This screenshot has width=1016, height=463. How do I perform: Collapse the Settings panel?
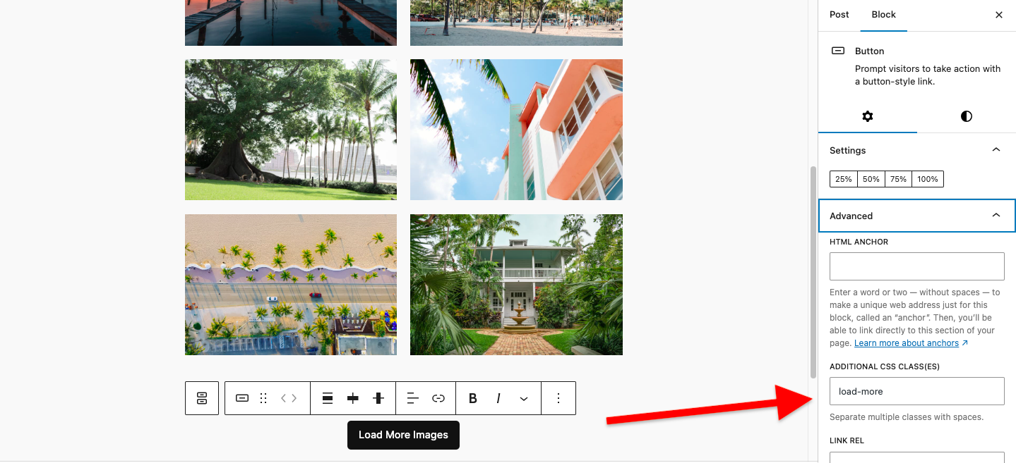(916, 150)
